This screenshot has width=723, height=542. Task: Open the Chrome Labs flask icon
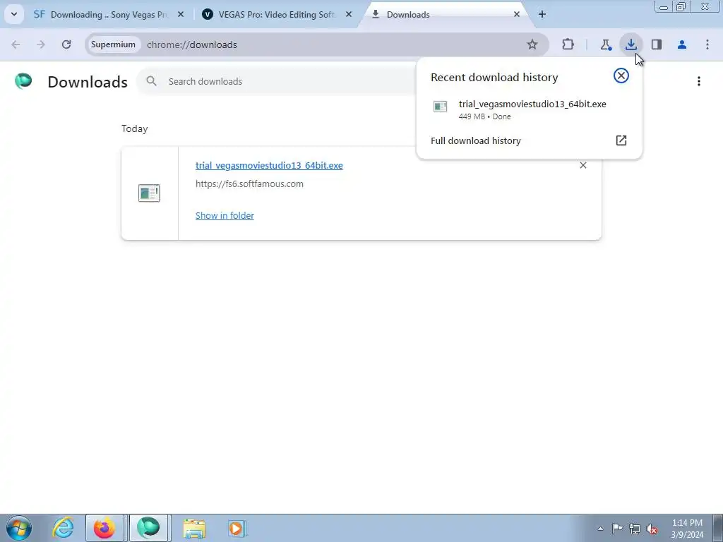click(x=605, y=44)
